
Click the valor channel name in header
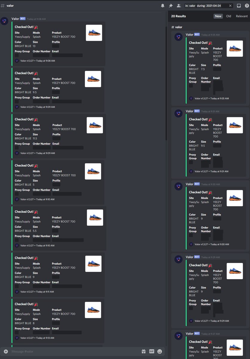coord(10,6)
